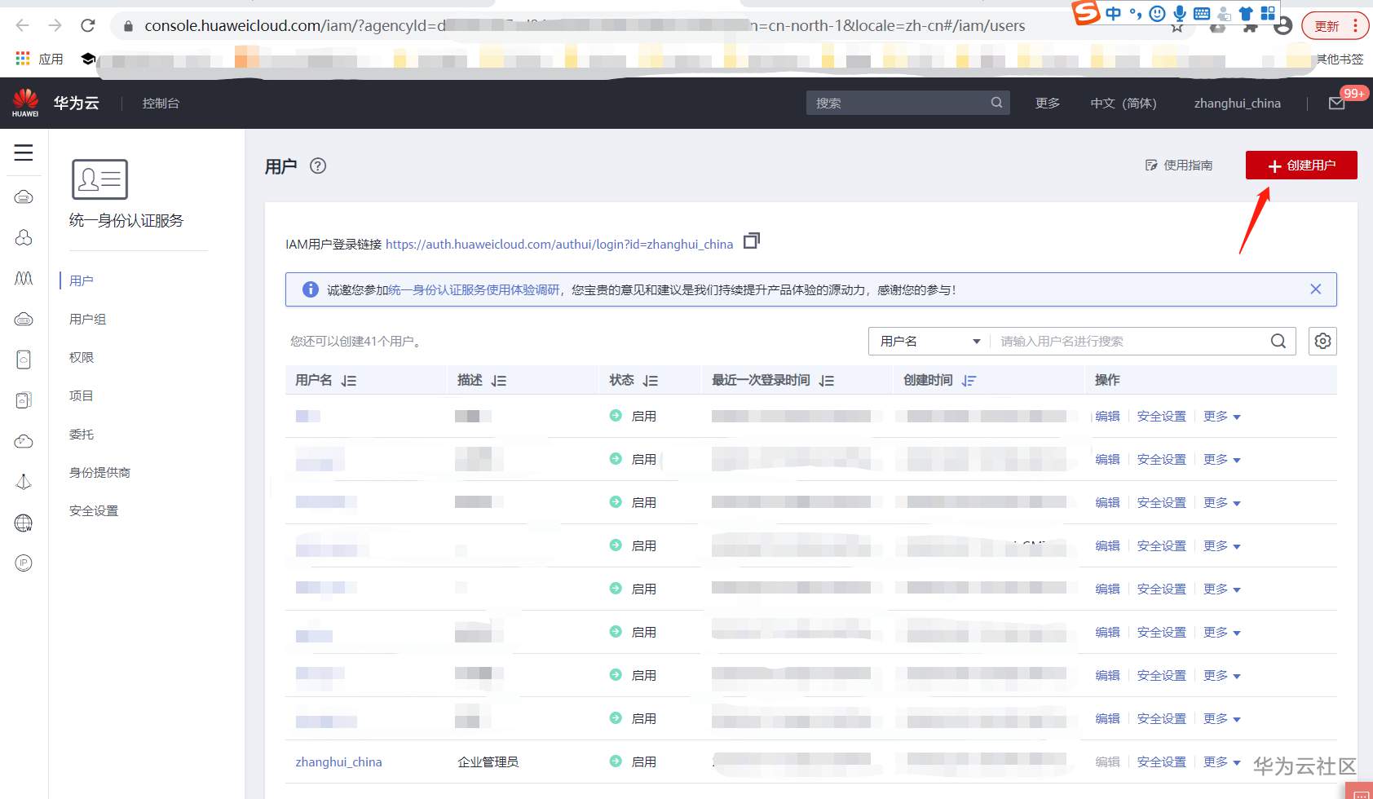Copy the IAM user login link
Screen dimensions: 1373x799
[x=752, y=241]
